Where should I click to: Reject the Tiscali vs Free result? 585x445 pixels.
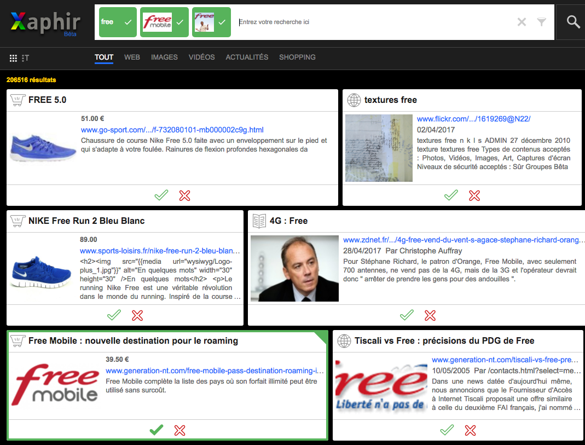471,430
